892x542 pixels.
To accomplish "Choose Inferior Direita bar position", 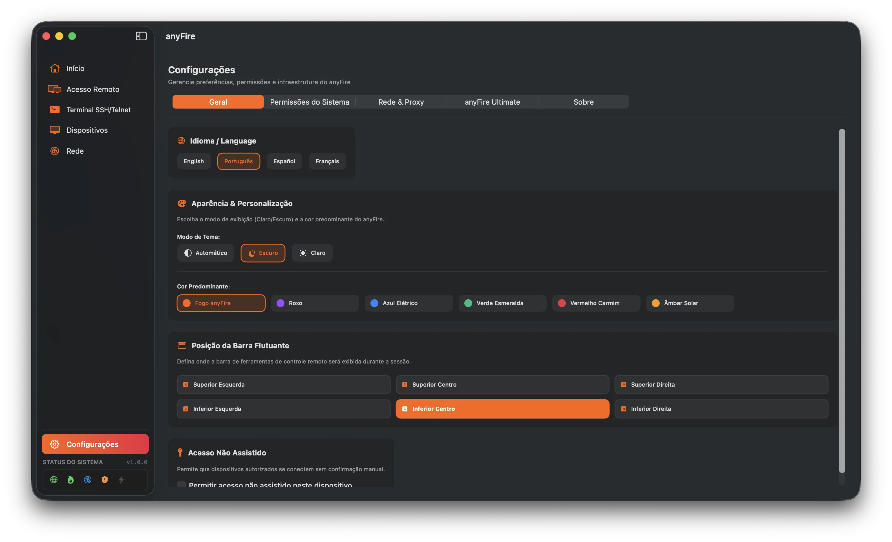I will [721, 409].
